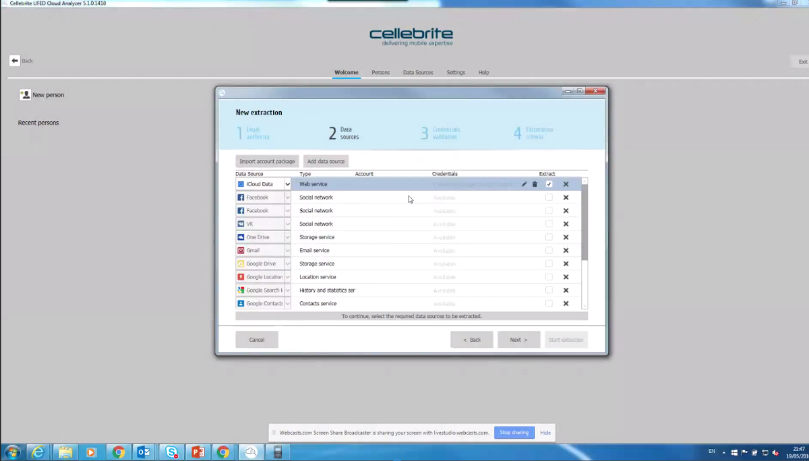Image resolution: width=809 pixels, height=461 pixels.
Task: Switch to the Data Sources tab
Action: click(418, 72)
